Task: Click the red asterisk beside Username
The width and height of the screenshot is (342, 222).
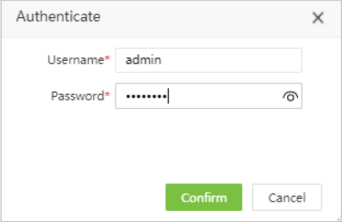Action: tap(107, 58)
